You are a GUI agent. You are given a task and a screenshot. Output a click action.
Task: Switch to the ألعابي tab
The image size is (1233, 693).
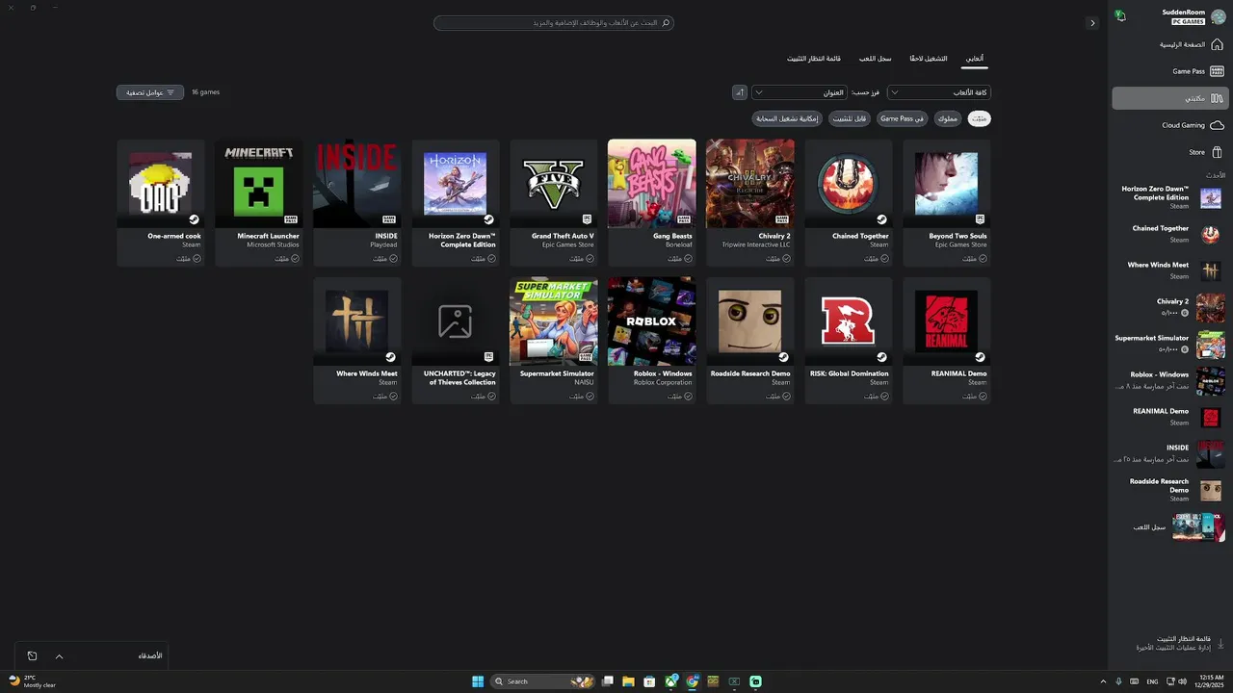[975, 59]
